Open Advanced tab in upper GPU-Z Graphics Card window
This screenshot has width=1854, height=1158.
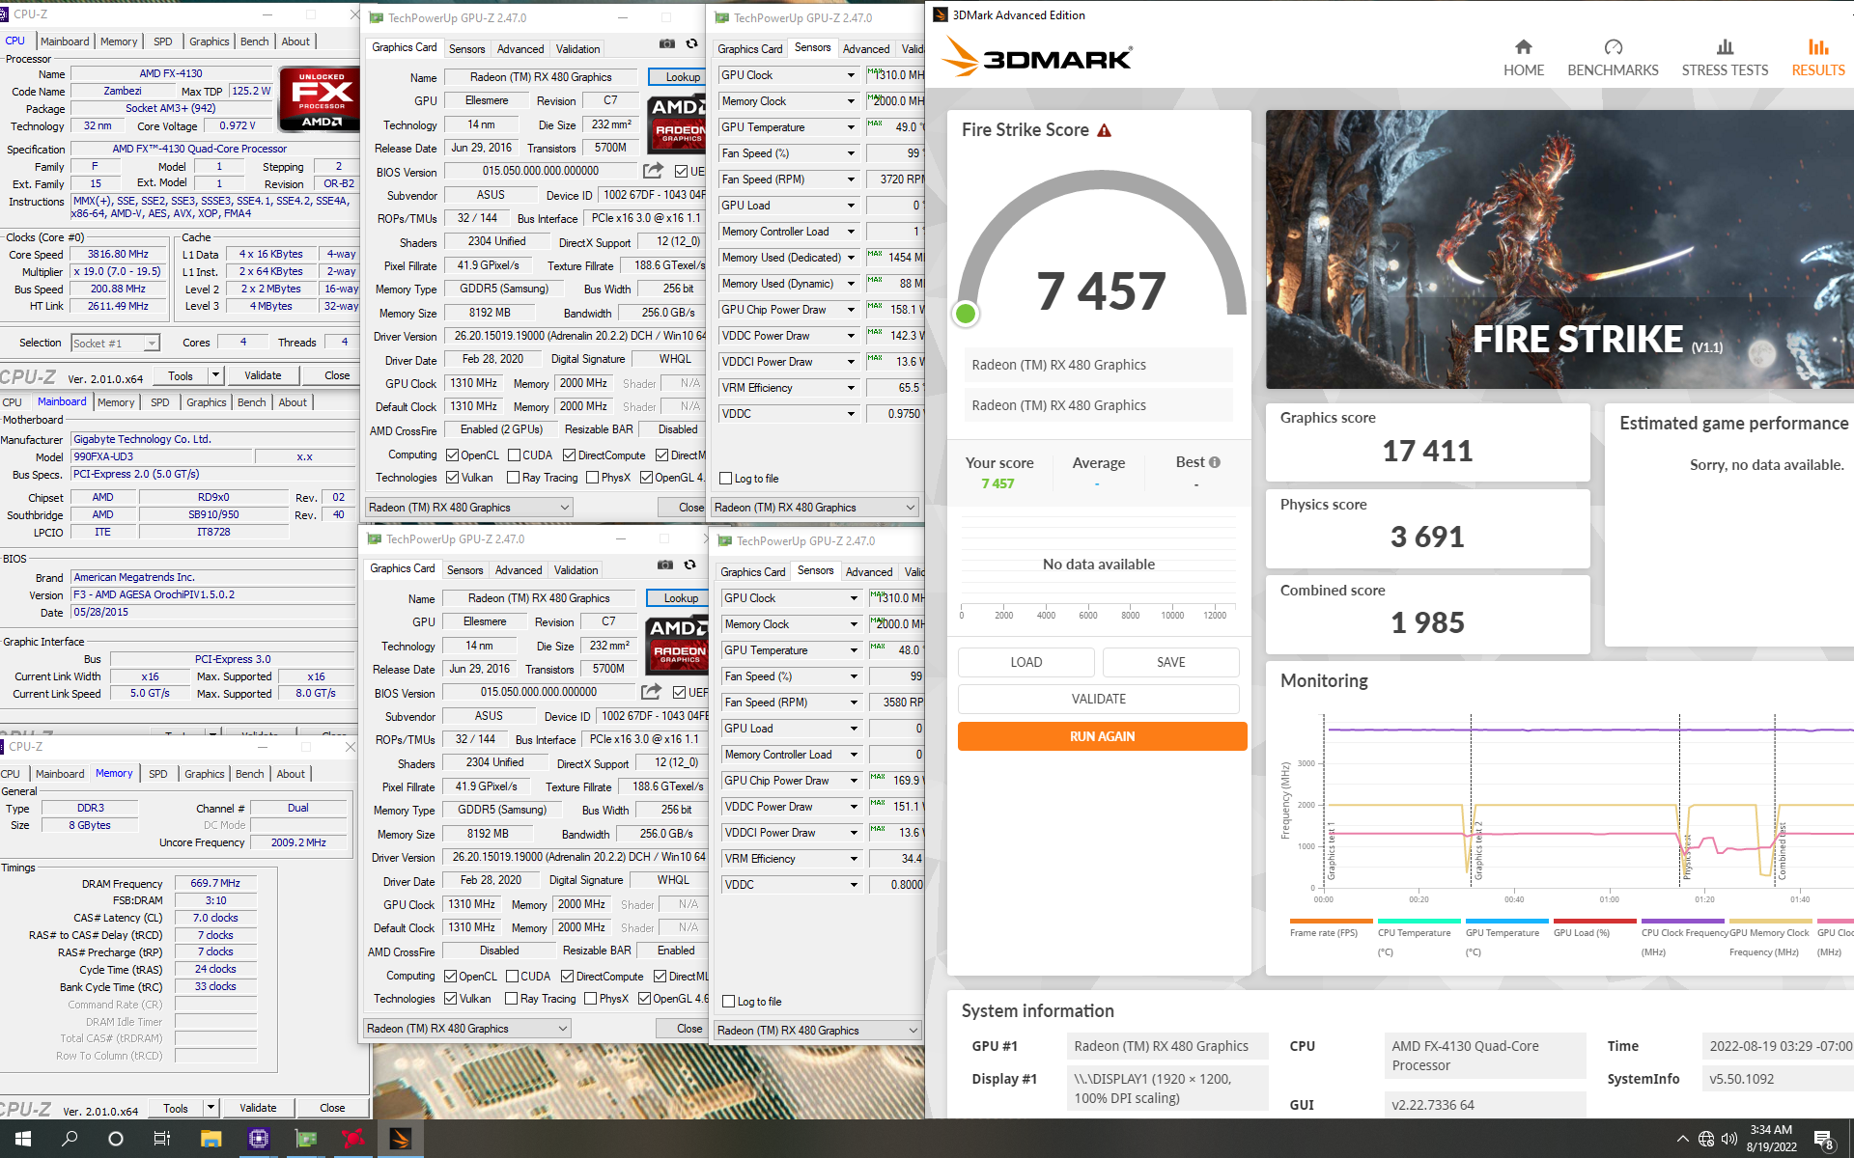tap(520, 49)
